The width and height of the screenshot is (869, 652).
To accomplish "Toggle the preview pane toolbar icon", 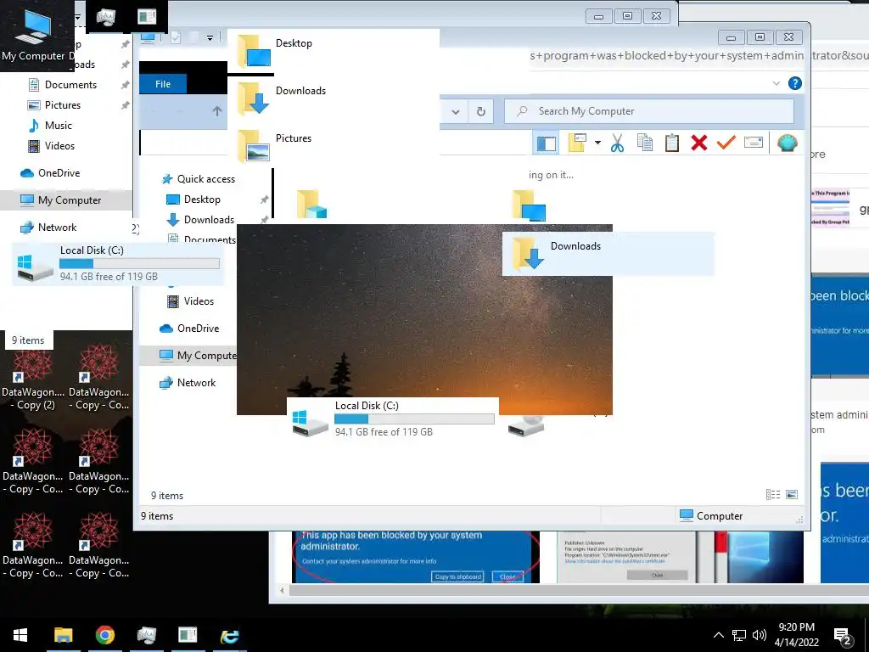I will [x=546, y=143].
